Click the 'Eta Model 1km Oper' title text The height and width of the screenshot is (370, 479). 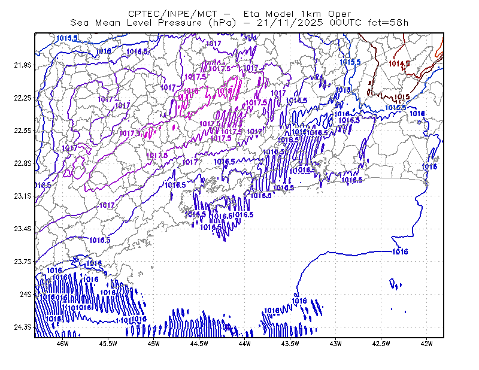(x=297, y=14)
